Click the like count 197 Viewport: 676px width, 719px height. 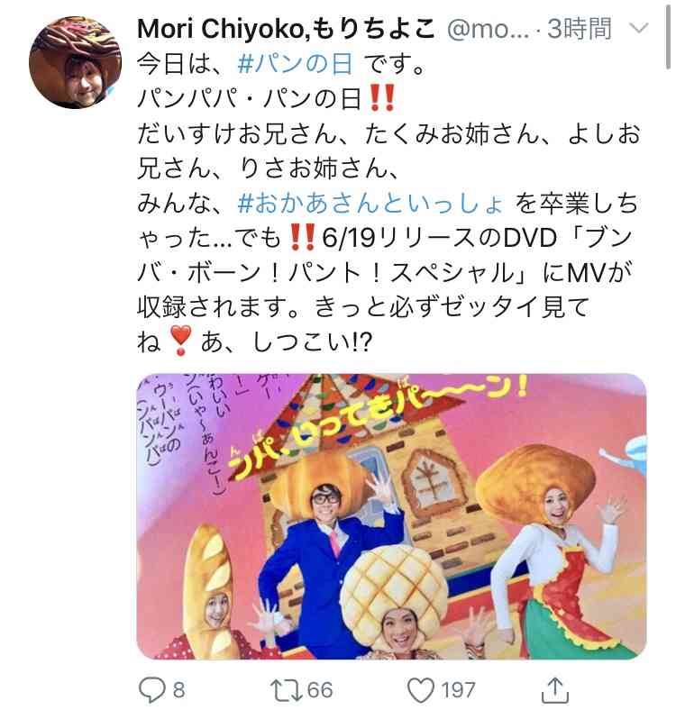point(458,690)
